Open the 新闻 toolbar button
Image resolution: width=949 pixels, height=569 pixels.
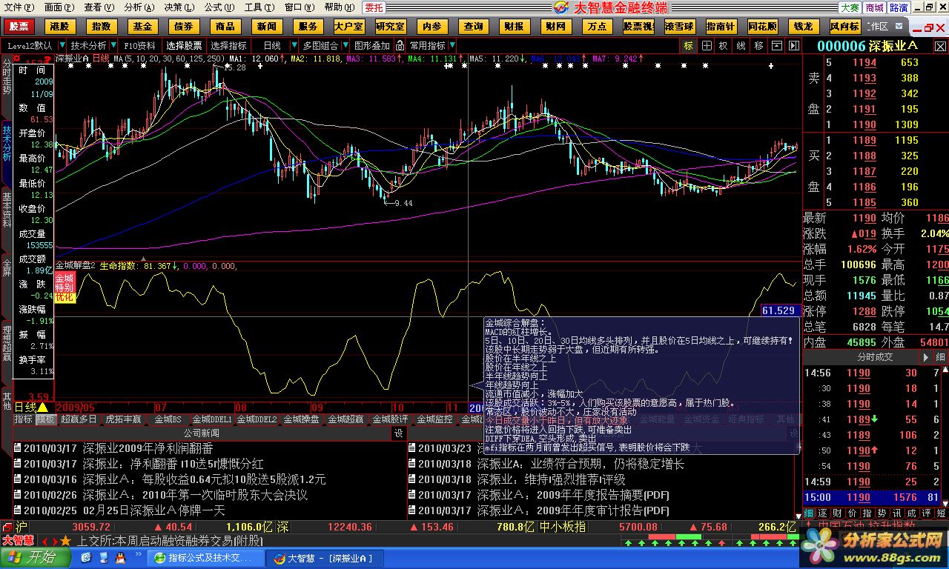pyautogui.click(x=267, y=27)
